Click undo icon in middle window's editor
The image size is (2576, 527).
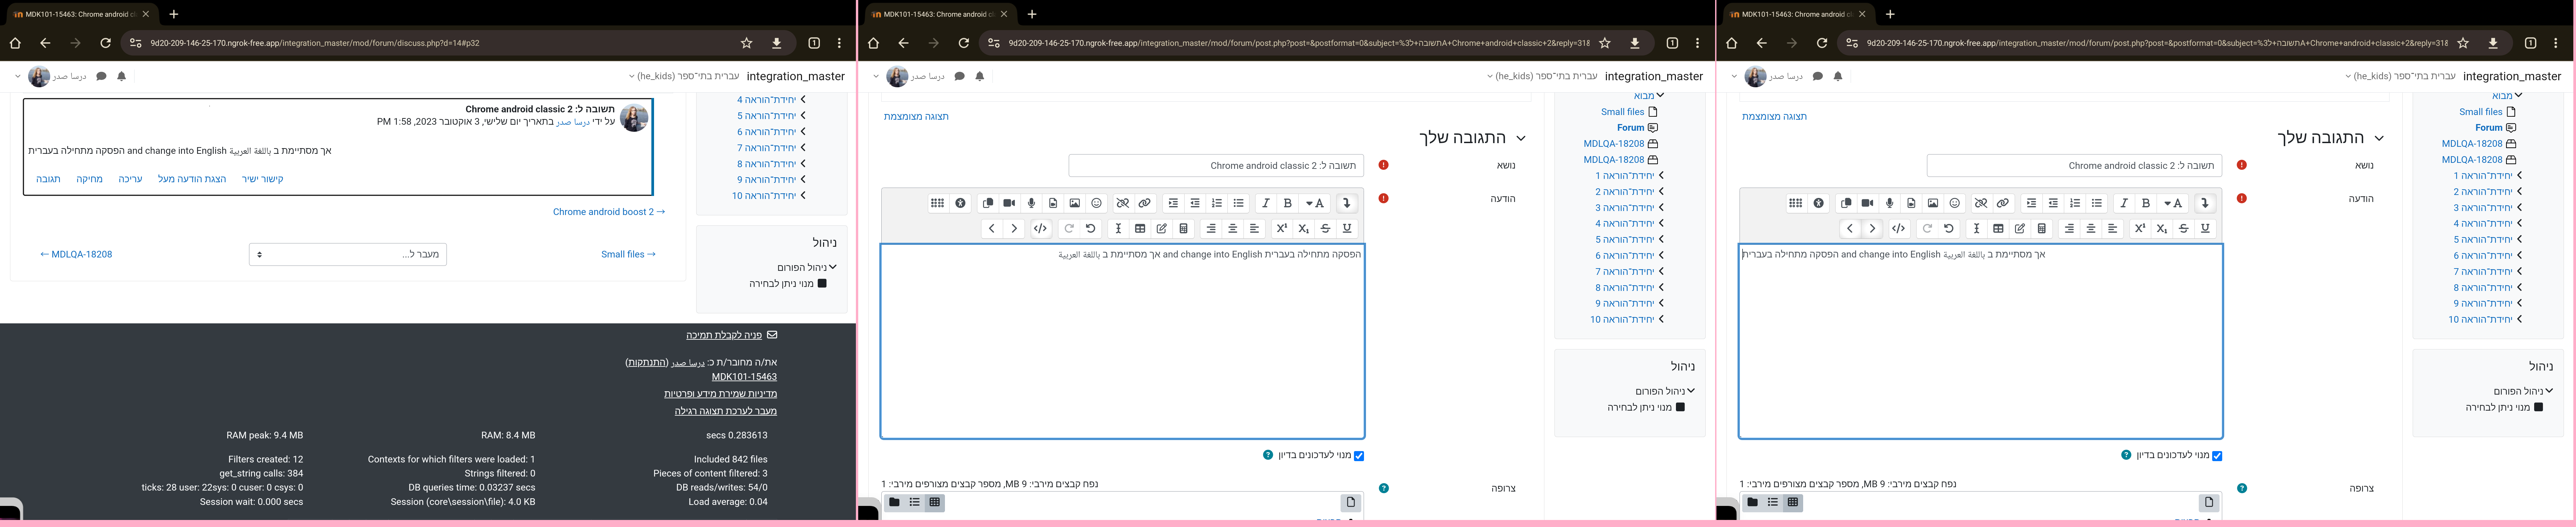[x=1091, y=229]
